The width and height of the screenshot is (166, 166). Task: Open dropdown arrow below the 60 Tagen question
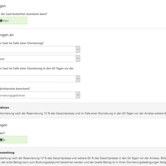coord(78,79)
